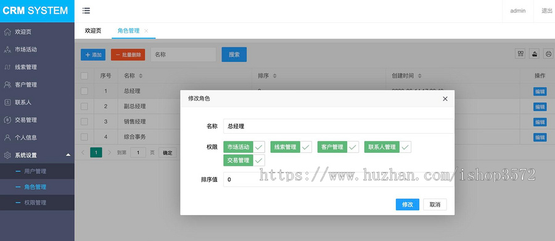The height and width of the screenshot is (241, 555).
Task: Click the 添加 add button
Action: point(93,54)
